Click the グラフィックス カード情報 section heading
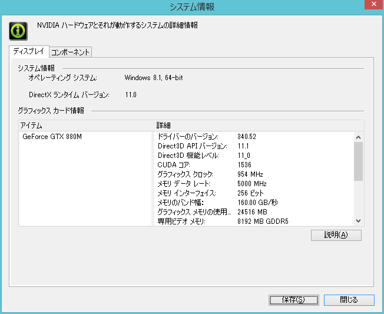Image resolution: width=384 pixels, height=314 pixels. [51, 111]
